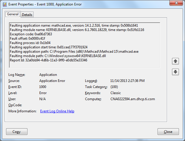Click Keywords value Classic
Viewport: 185px width, 141px height.
tap(116, 93)
